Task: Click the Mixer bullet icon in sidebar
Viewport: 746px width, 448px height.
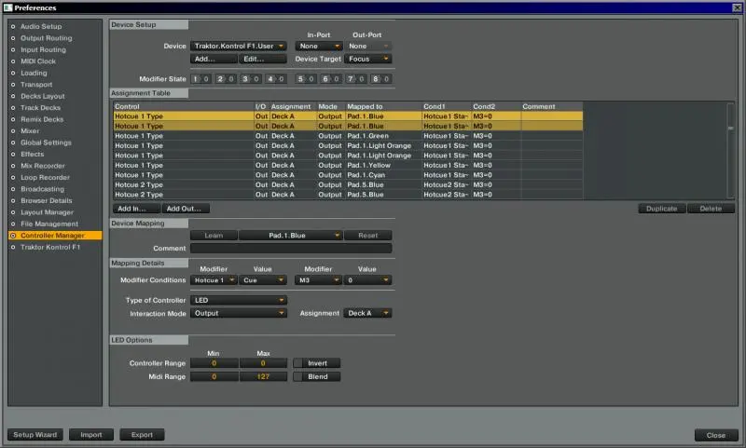Action: [x=13, y=131]
